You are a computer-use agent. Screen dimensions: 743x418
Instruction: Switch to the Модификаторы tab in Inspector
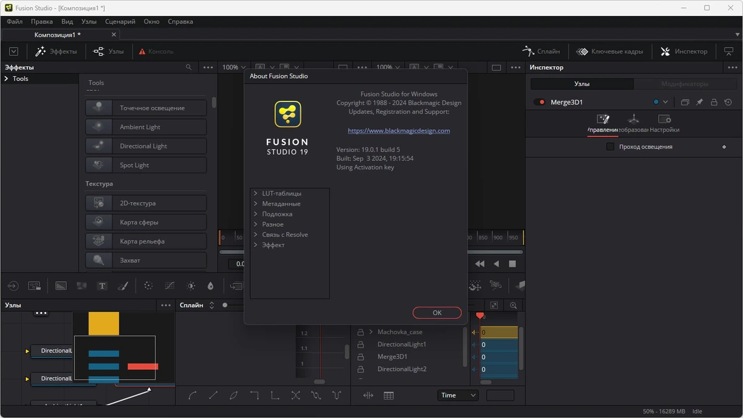point(684,83)
